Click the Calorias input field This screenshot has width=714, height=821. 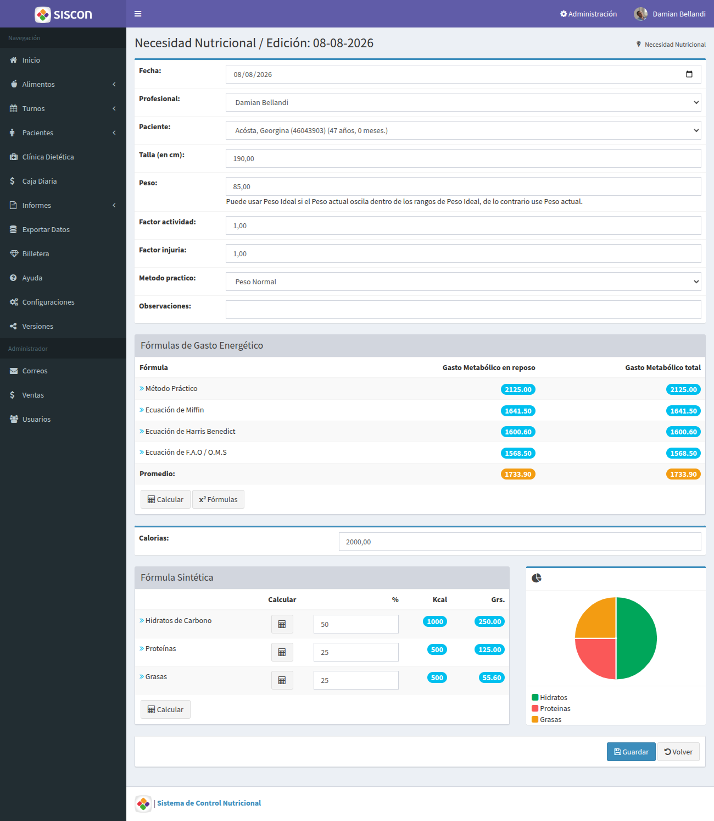click(x=520, y=542)
